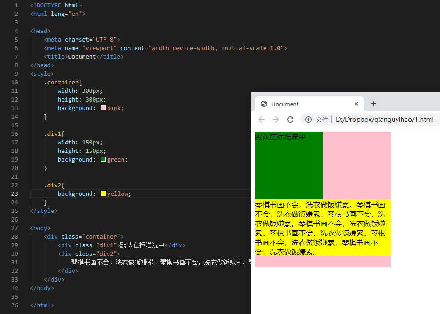Open the pink color swatch in .container
The width and height of the screenshot is (440, 314).
[x=103, y=108]
